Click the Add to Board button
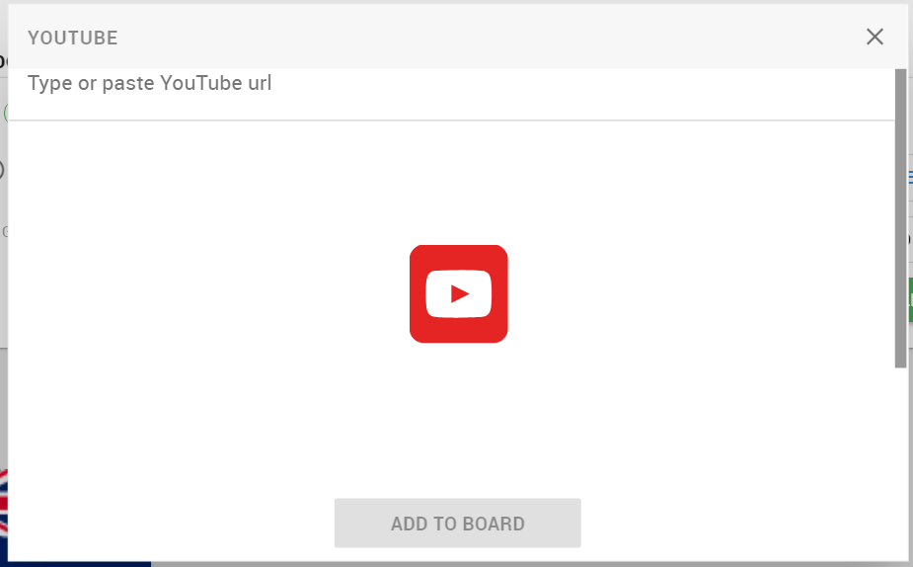 point(458,523)
